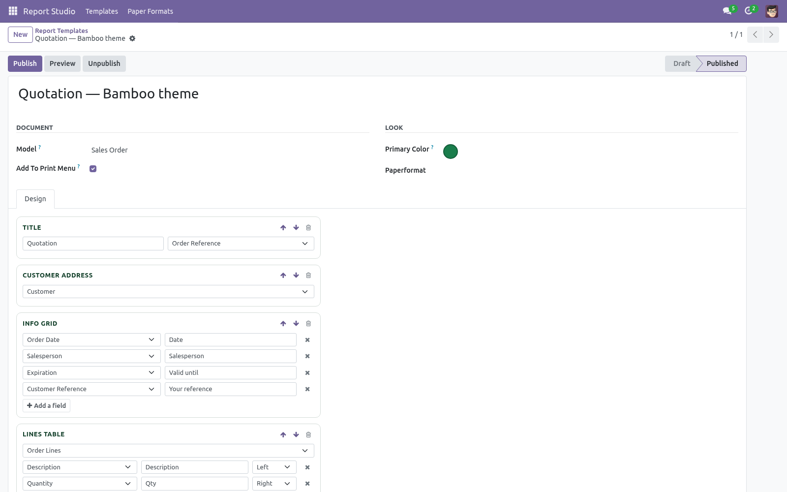Open the Templates menu
Viewport: 787px width, 492px height.
coord(102,11)
